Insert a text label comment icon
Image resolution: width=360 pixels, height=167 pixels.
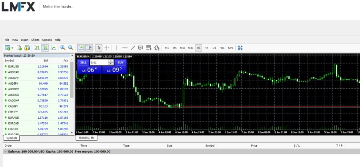tap(141, 48)
